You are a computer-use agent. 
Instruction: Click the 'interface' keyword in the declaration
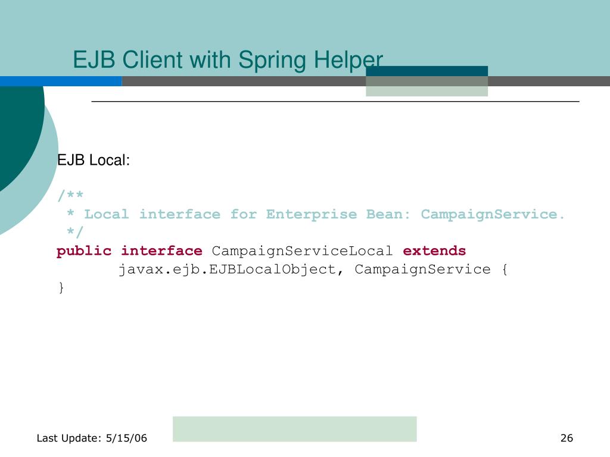pyautogui.click(x=161, y=251)
